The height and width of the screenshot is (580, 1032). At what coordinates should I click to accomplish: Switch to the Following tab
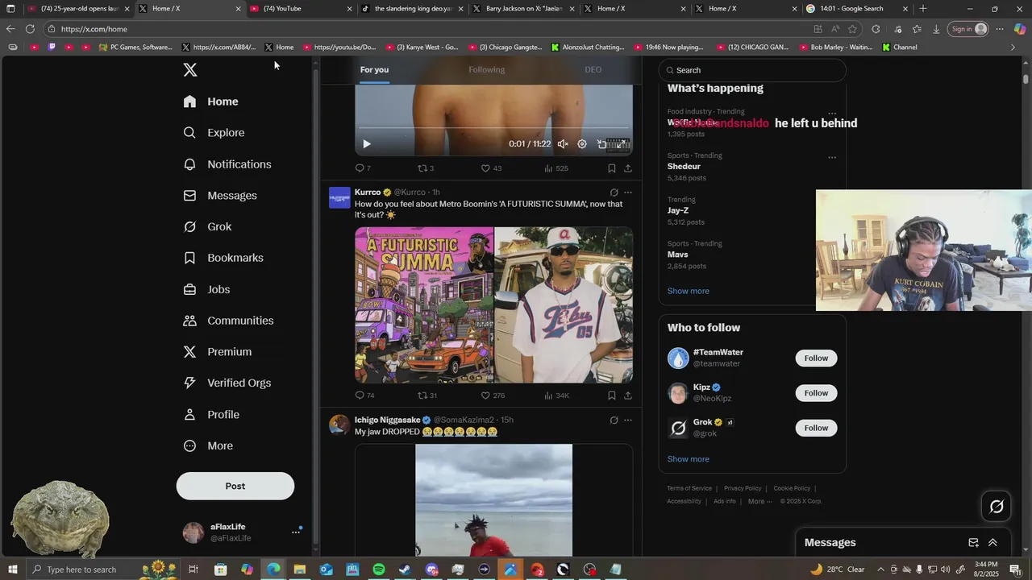(x=487, y=70)
